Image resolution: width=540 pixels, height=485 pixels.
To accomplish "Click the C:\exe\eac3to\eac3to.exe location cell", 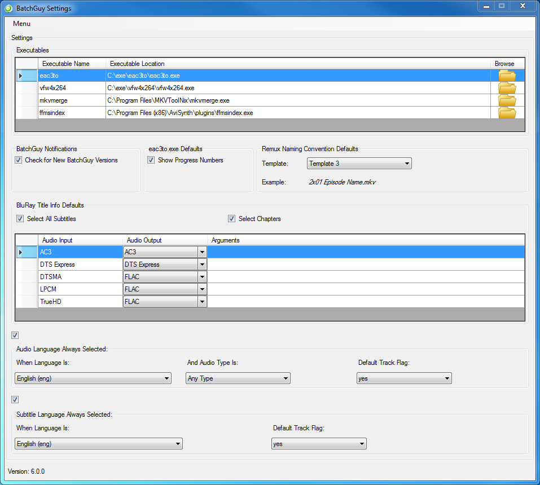I will click(298, 76).
